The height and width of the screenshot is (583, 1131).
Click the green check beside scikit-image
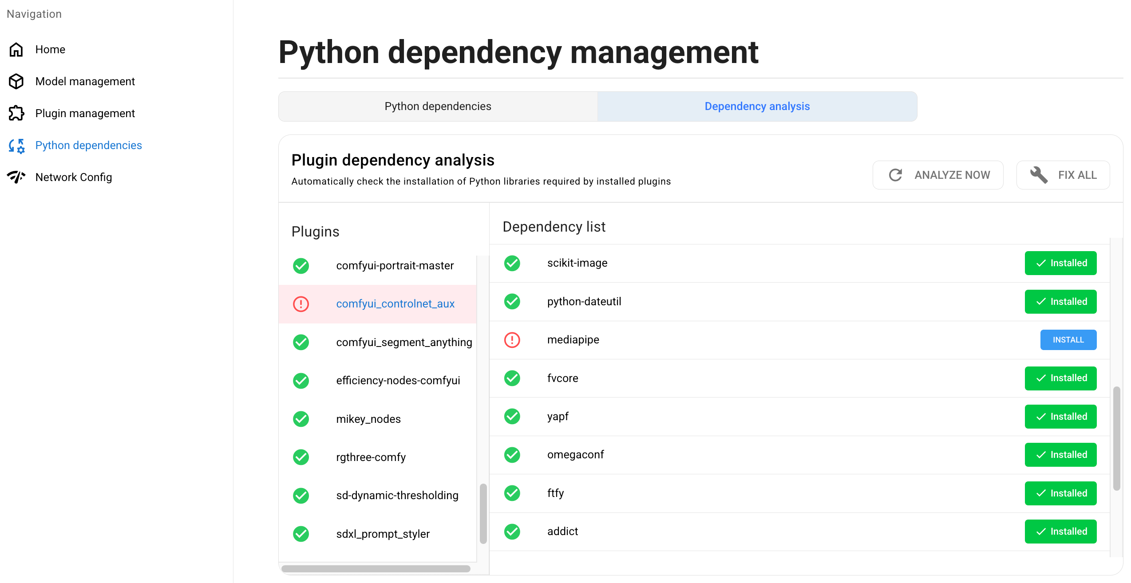tap(512, 263)
